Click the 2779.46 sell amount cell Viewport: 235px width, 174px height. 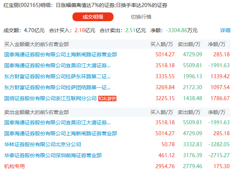point(193,166)
